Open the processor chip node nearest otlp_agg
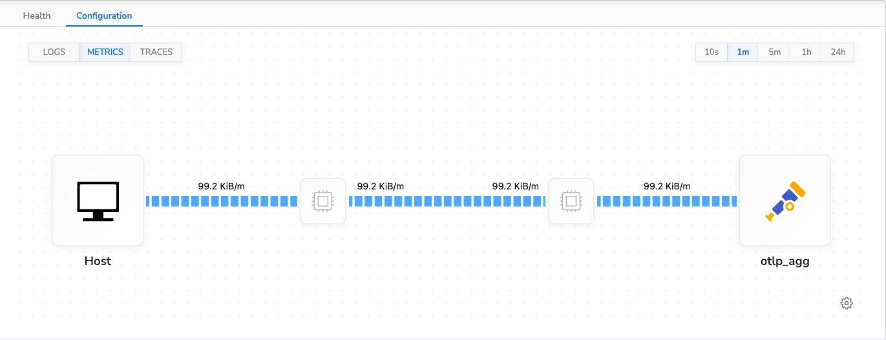This screenshot has width=886, height=340. click(x=571, y=201)
